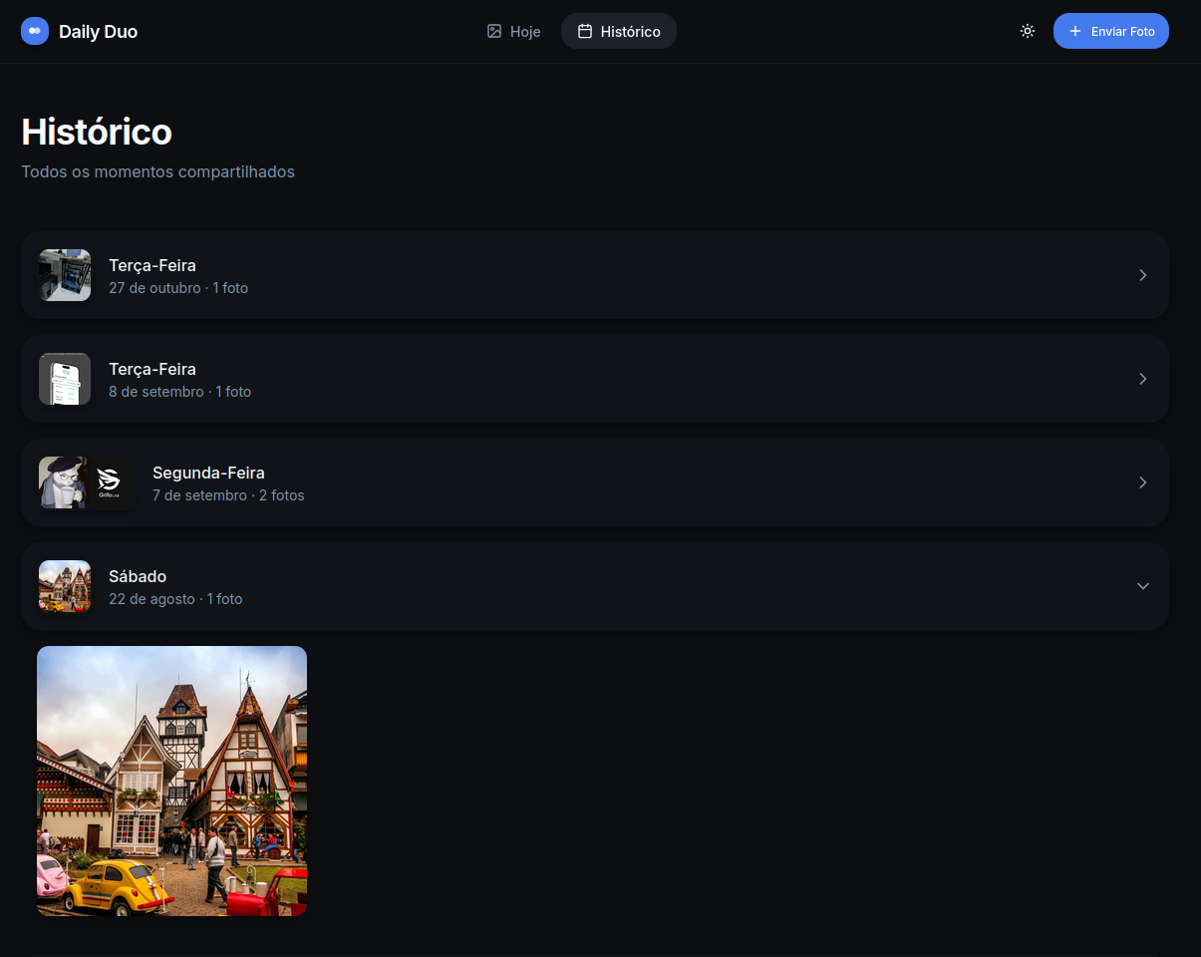The image size is (1201, 957).
Task: Click the "Segunda-Feira" title
Action: [x=208, y=473]
